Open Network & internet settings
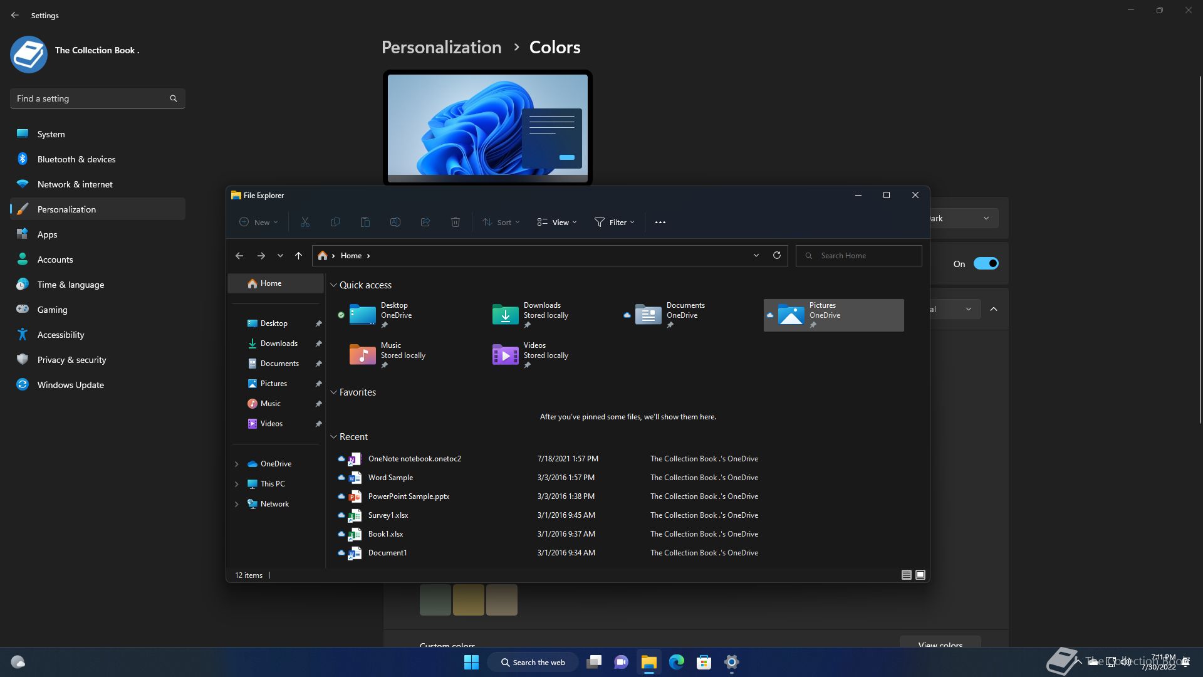 98,184
